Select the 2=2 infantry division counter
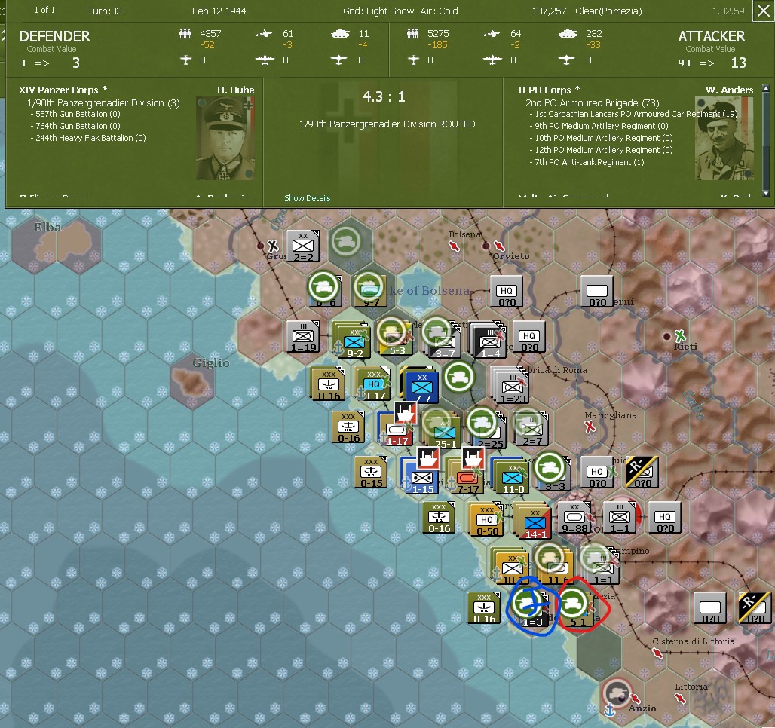Screen dimensions: 775x728 [303, 246]
